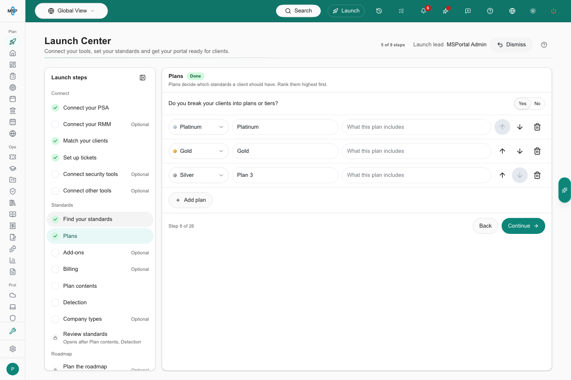
Task: Click the floating sparkle assistant tab
Action: pos(565,190)
